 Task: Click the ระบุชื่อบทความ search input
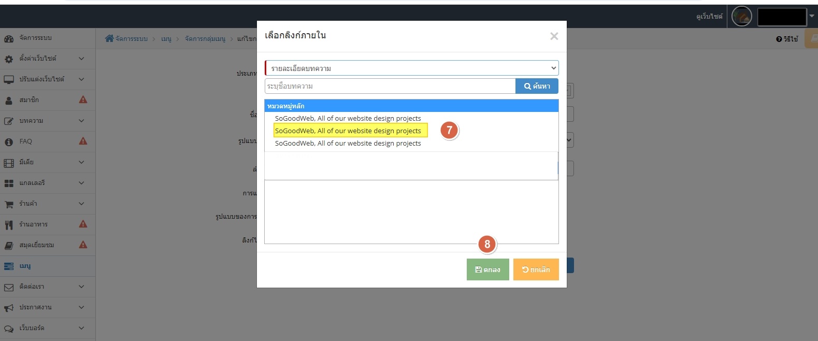click(390, 86)
